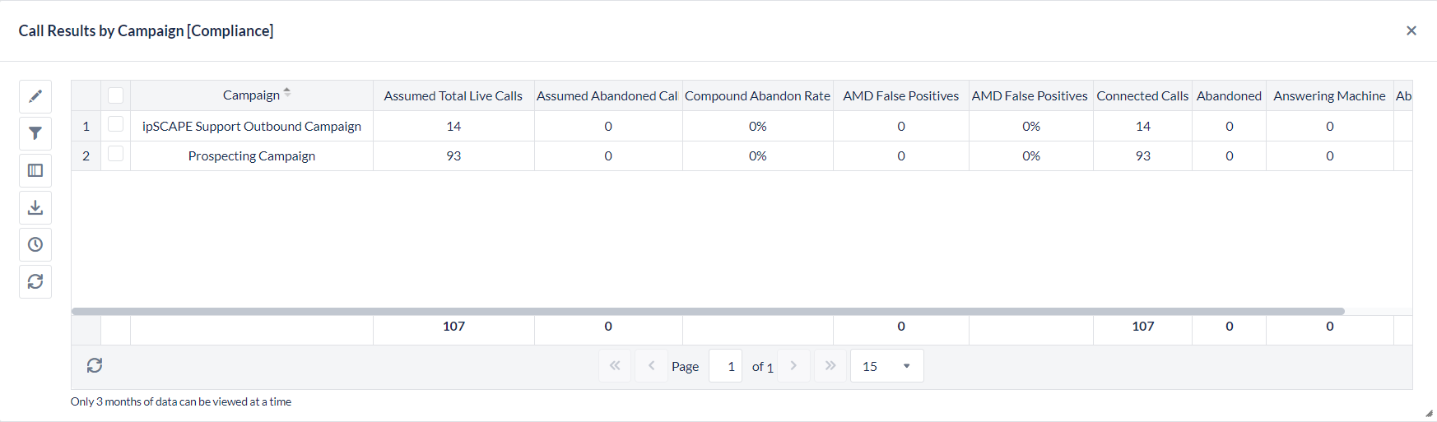Click the horizontal scrollbar of the grid

click(708, 312)
